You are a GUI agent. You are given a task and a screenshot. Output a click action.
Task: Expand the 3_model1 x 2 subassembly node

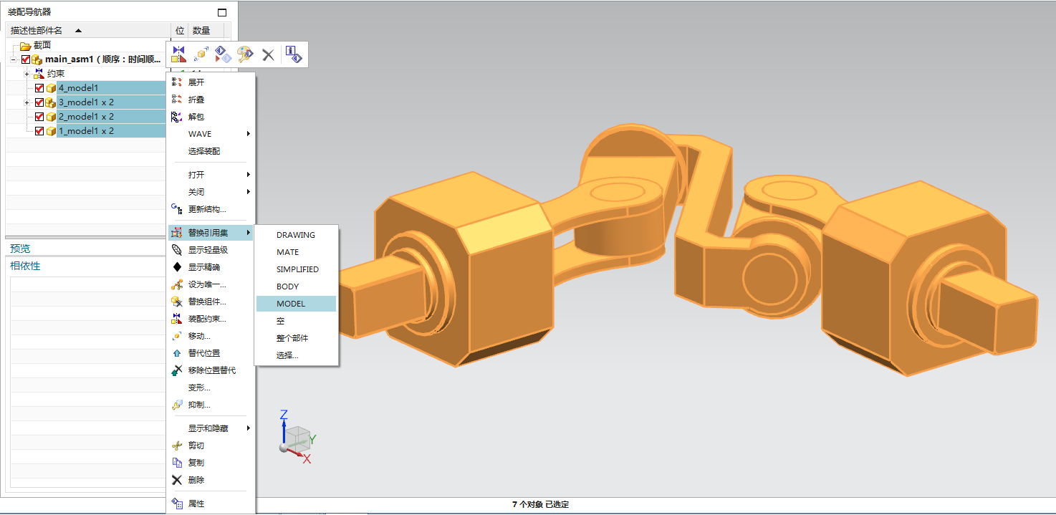tap(27, 102)
